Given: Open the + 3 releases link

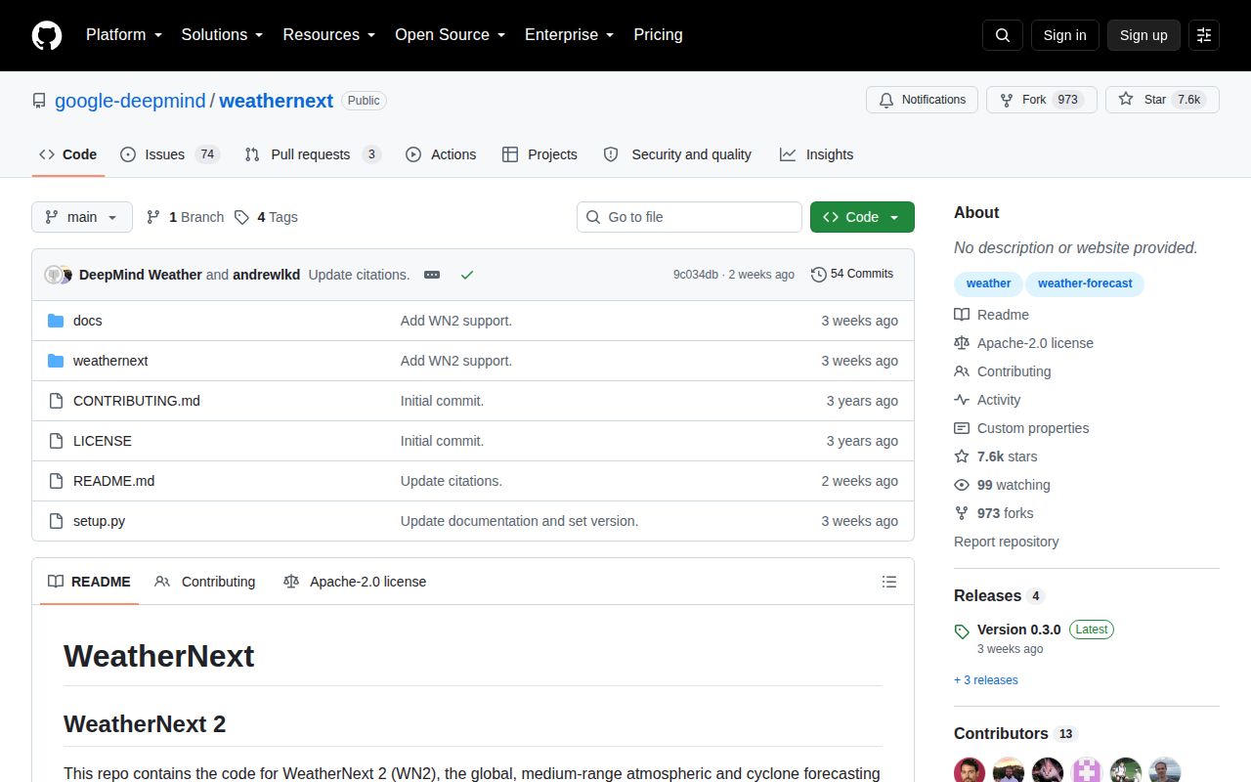Looking at the screenshot, I should click(986, 680).
